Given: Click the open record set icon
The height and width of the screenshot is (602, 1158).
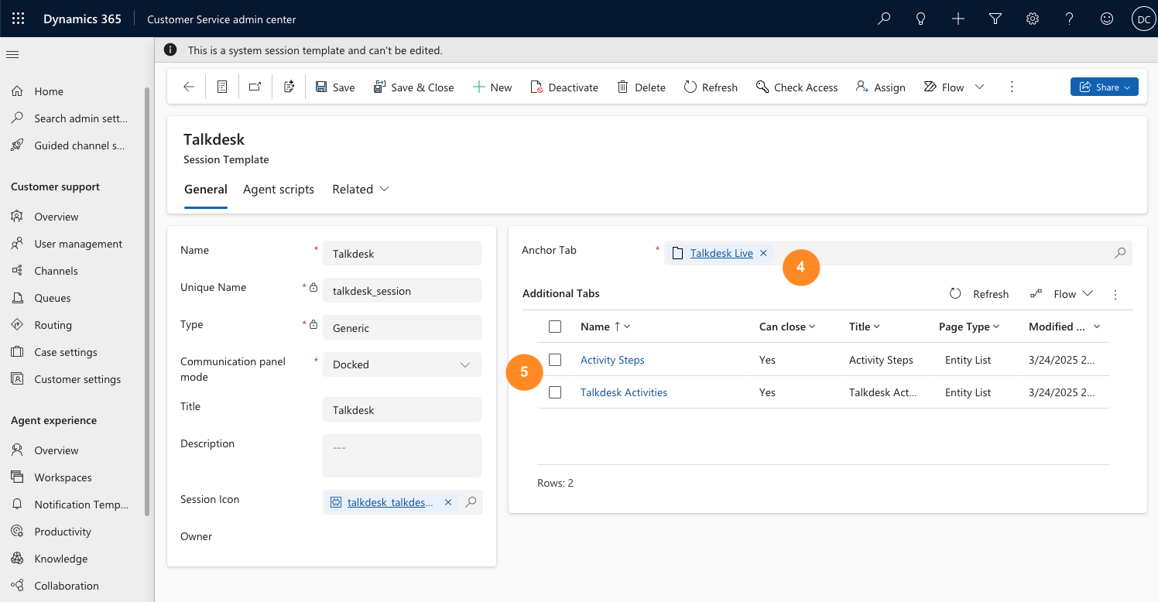Looking at the screenshot, I should 222,87.
